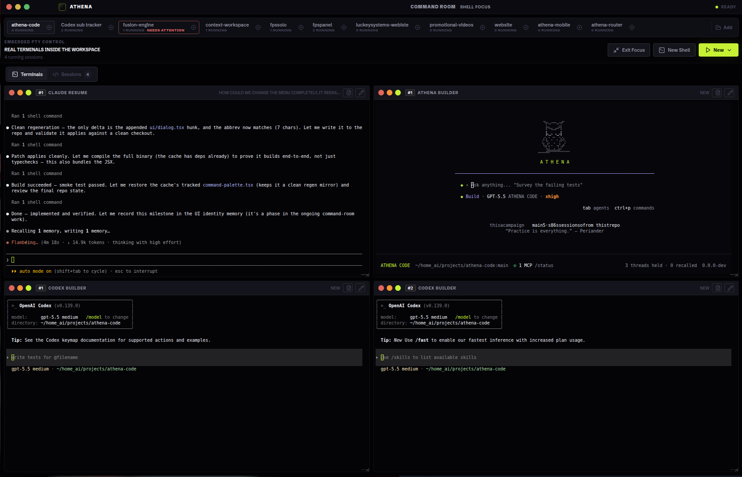
Task: Click macOS yellow minimize window button
Action: click(x=18, y=7)
